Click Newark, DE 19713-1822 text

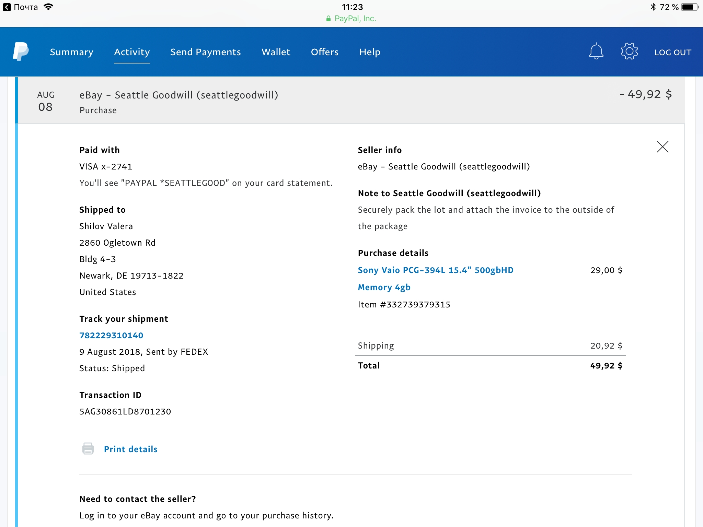[x=131, y=276]
